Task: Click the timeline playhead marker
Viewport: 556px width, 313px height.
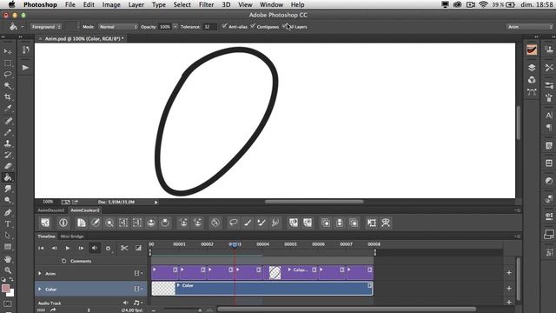Action: point(235,244)
